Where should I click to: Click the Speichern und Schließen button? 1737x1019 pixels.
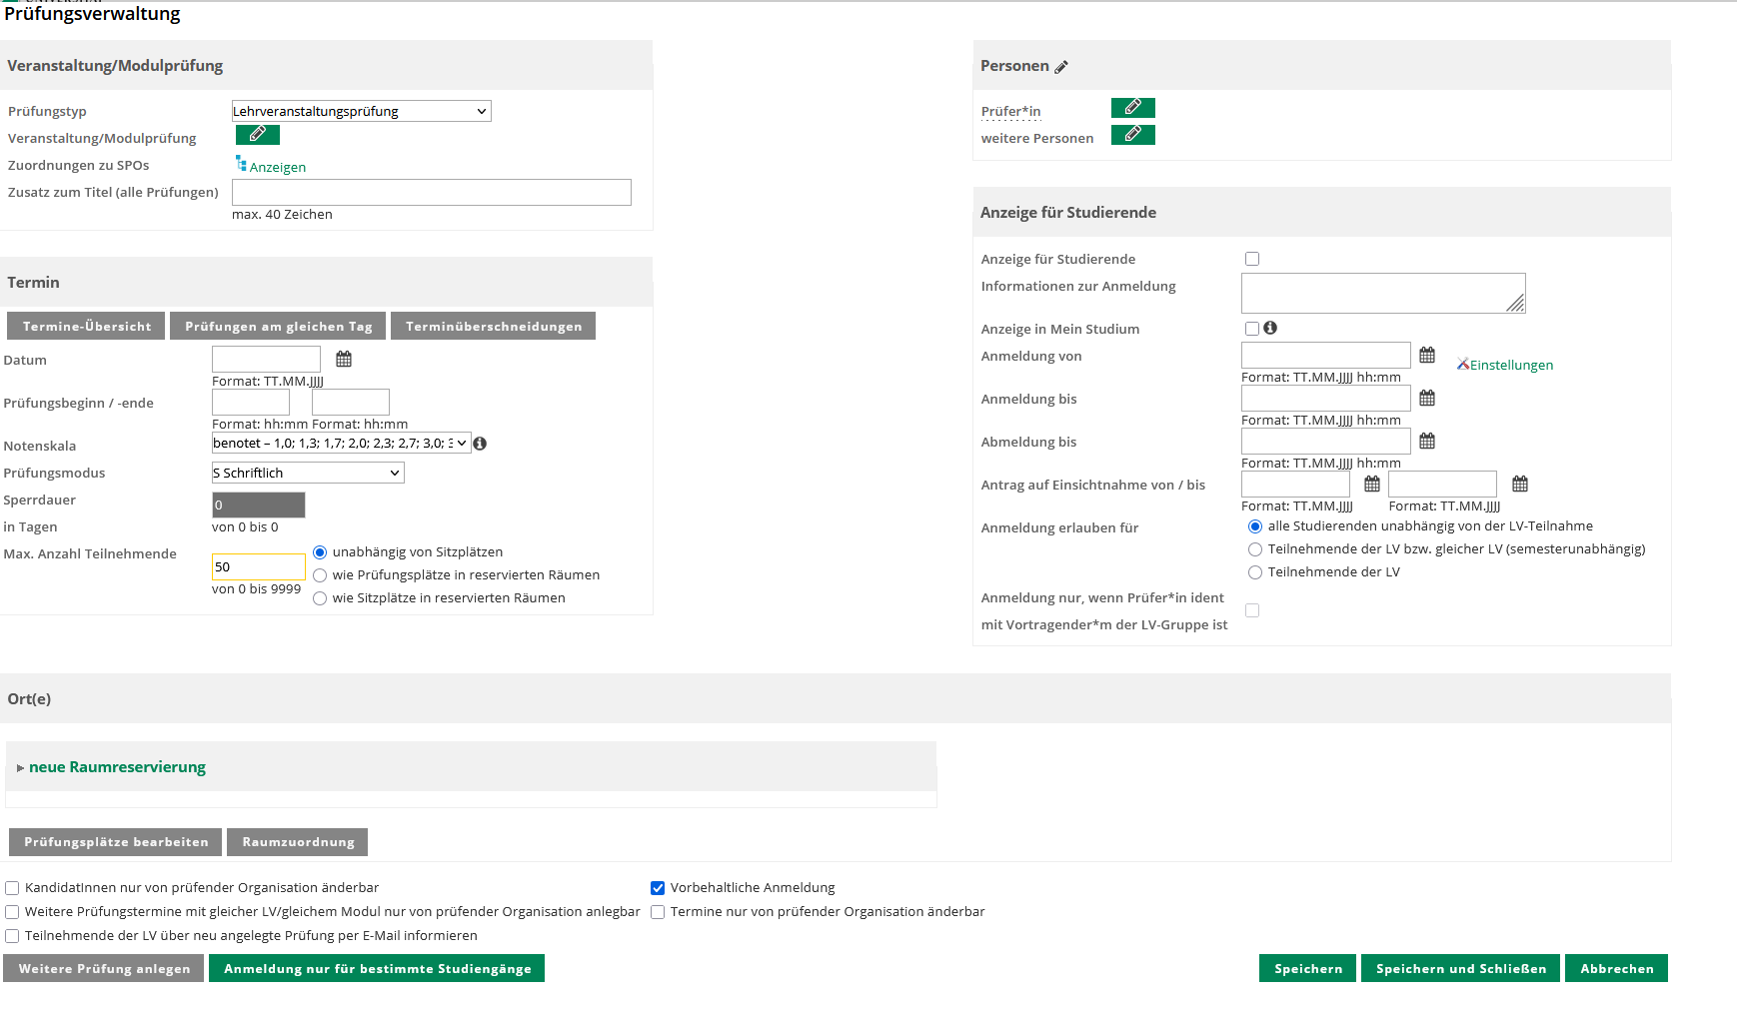[x=1460, y=969]
